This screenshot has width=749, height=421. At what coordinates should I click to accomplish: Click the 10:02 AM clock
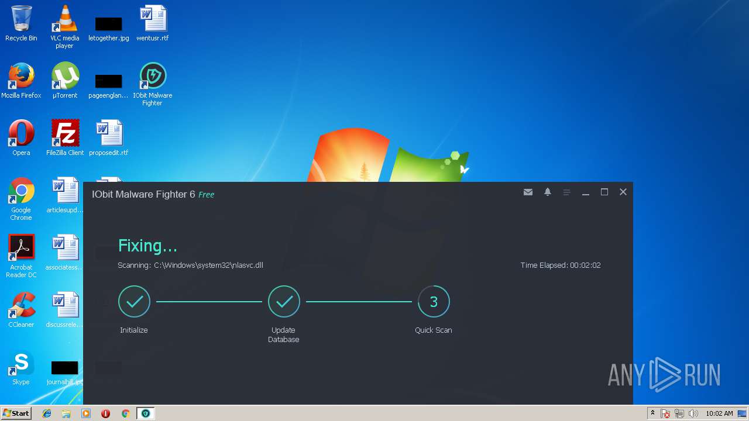(719, 413)
